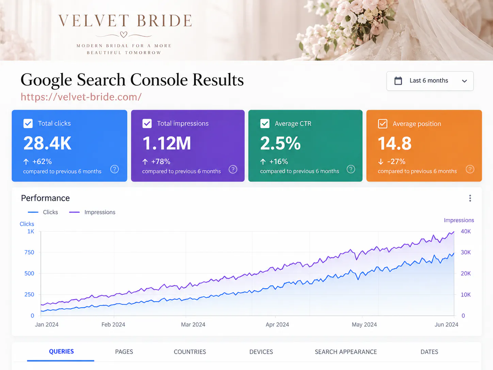Switch to the Dates tab
Screen dimensions: 493x370
429,352
